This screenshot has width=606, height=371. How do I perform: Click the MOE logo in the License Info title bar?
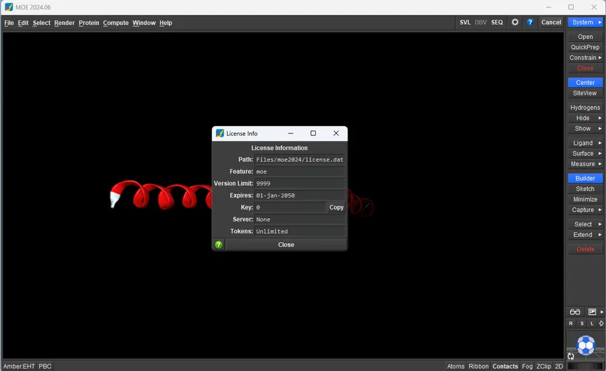(x=220, y=133)
